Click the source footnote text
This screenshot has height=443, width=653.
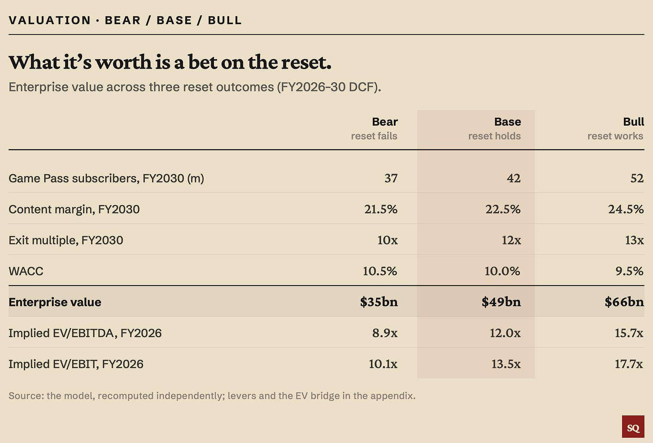pos(212,396)
